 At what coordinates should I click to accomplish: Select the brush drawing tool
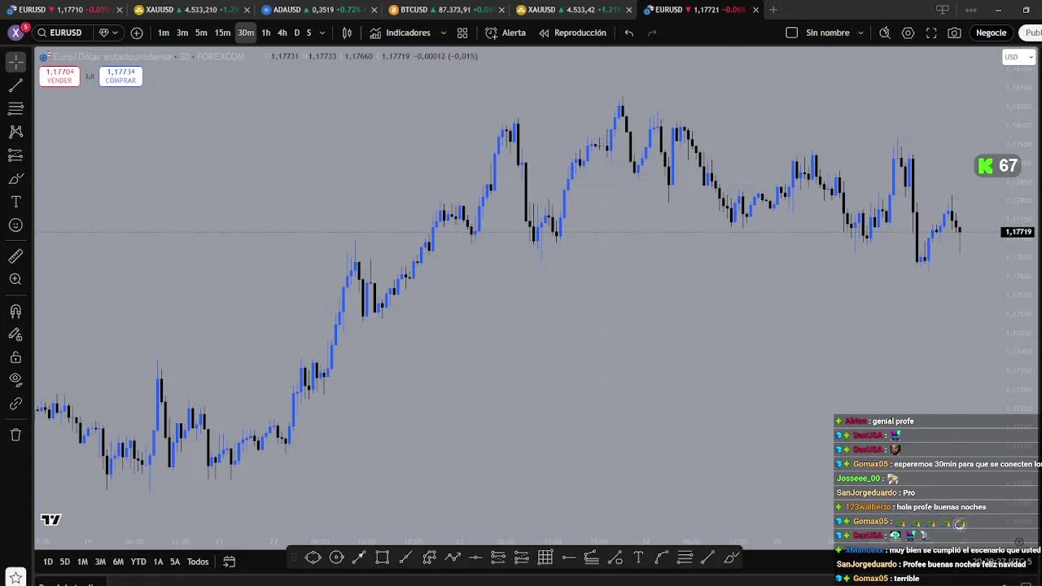(15, 178)
